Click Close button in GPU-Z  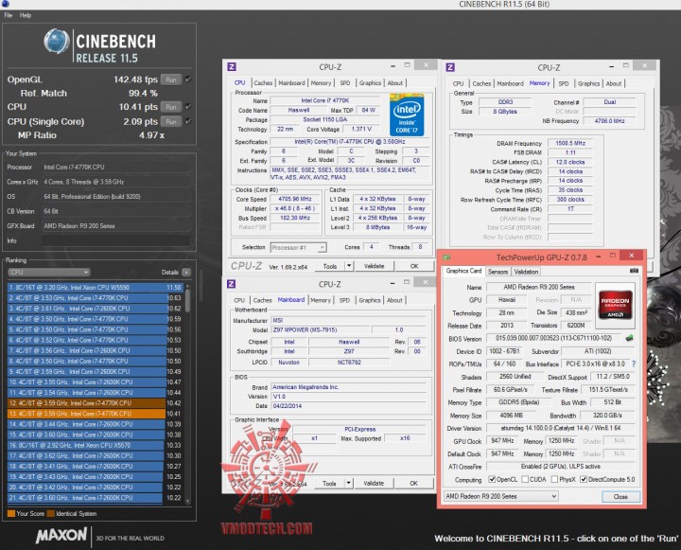pos(620,497)
